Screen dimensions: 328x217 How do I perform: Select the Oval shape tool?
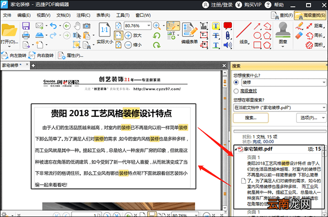click(x=257, y=35)
